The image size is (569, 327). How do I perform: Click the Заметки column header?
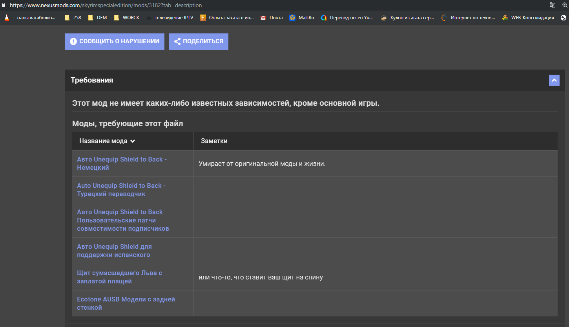pos(214,141)
